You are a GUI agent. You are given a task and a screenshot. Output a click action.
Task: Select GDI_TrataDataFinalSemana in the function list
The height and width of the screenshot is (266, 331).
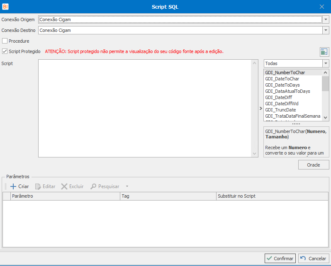click(293, 116)
